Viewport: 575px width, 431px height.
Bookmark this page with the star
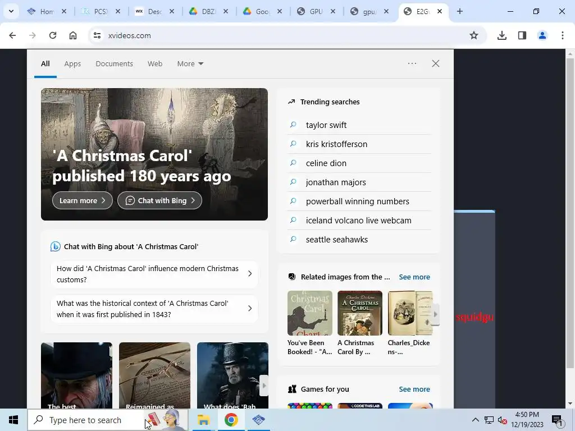coord(474,35)
